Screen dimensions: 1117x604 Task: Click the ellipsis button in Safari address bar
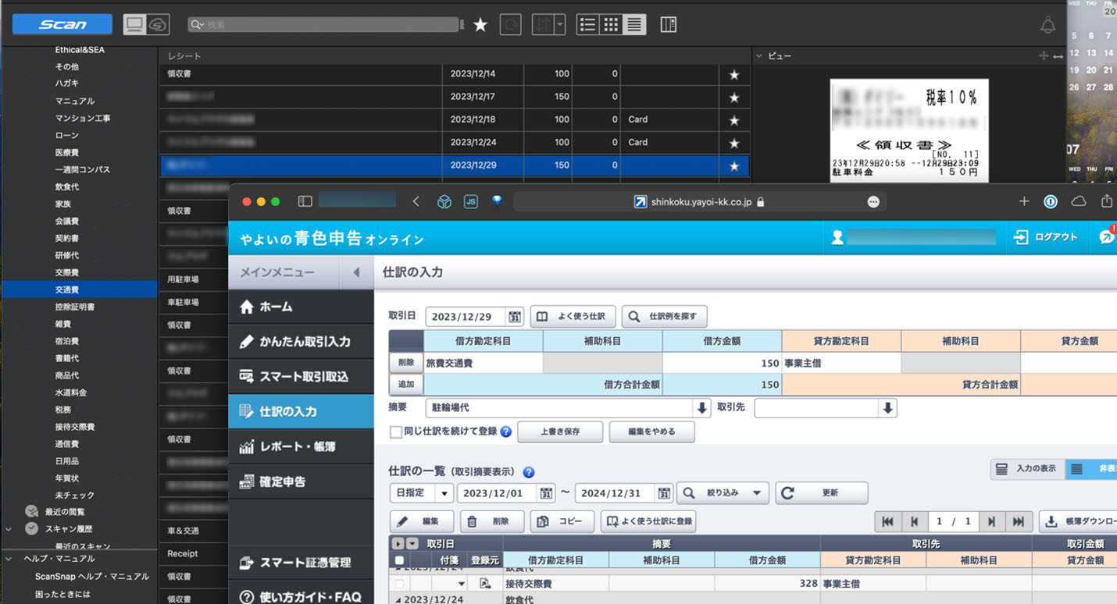(x=873, y=201)
